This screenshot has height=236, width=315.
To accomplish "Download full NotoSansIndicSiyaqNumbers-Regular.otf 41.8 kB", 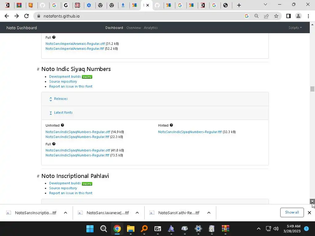I will coord(78,150).
